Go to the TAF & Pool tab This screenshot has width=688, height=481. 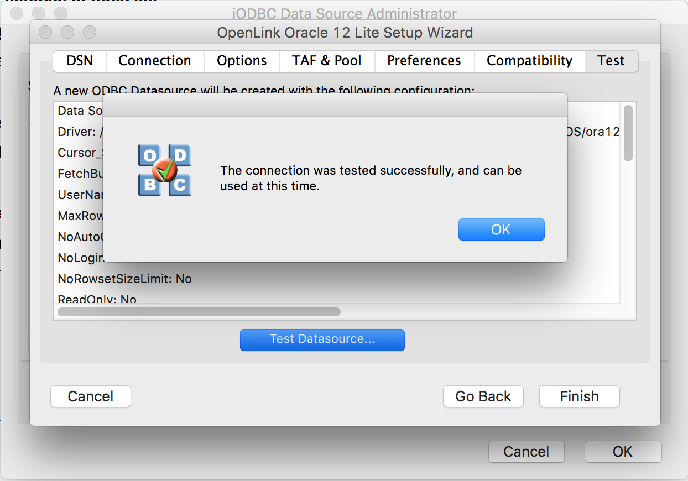pyautogui.click(x=327, y=61)
